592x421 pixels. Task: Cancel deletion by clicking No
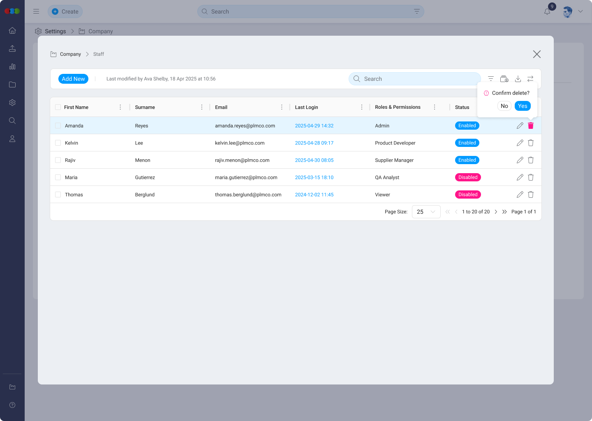504,106
